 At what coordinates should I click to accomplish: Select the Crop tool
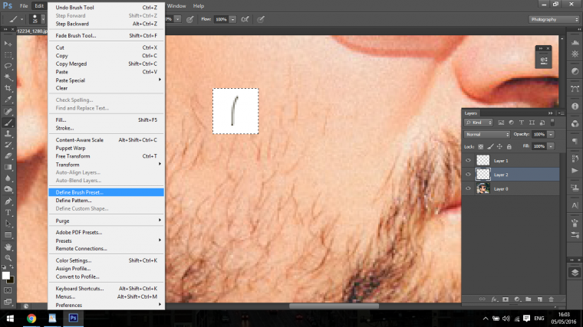[8, 88]
